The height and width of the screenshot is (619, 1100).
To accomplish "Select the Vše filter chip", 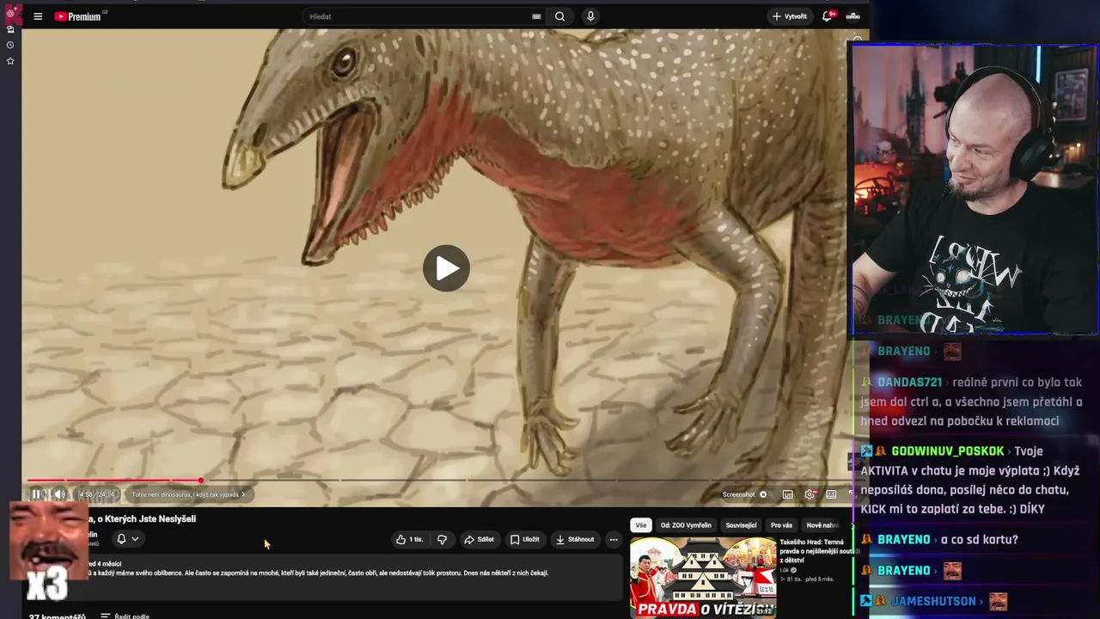I will pyautogui.click(x=641, y=525).
